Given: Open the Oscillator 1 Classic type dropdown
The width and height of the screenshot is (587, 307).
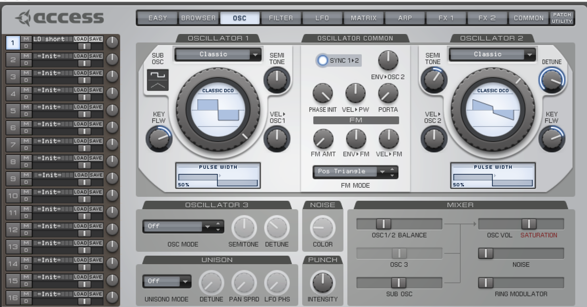Looking at the screenshot, I should click(219, 55).
